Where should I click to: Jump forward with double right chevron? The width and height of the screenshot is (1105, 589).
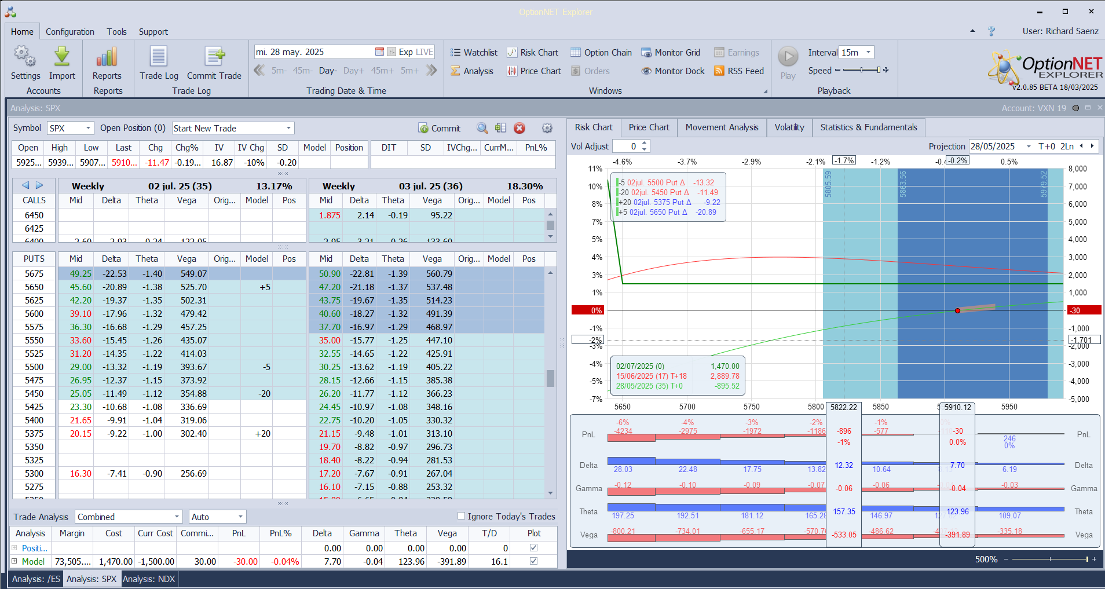pyautogui.click(x=431, y=71)
